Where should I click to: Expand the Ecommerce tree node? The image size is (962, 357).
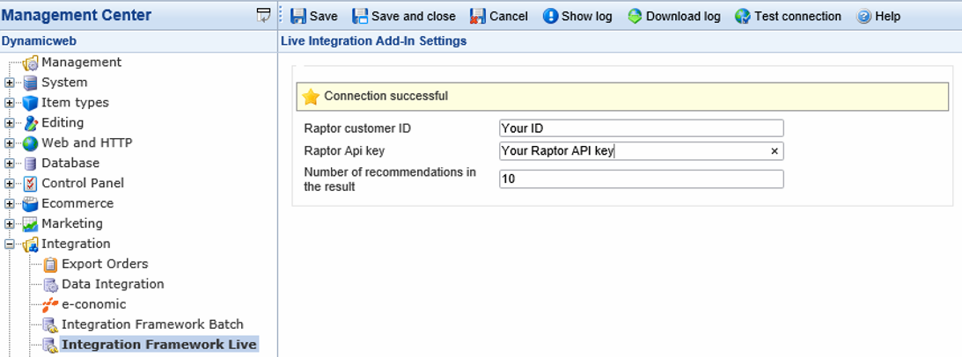coord(10,204)
